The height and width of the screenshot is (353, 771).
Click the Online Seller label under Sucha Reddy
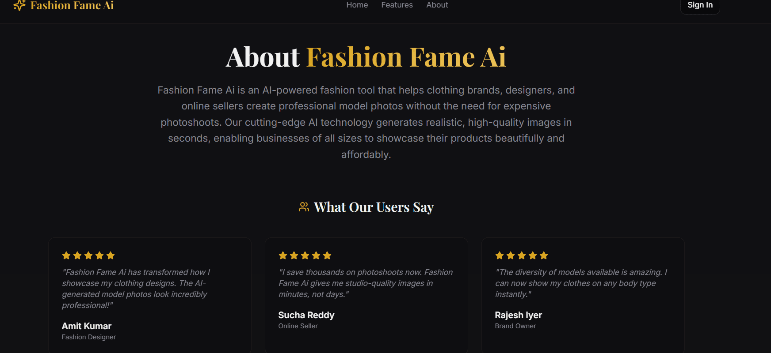click(x=298, y=326)
